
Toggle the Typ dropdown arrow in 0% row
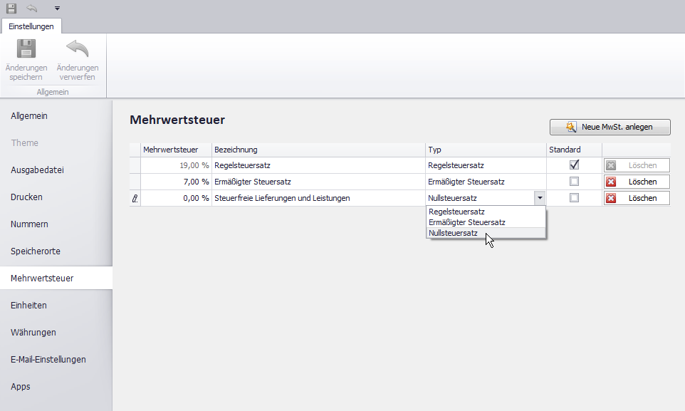click(540, 198)
